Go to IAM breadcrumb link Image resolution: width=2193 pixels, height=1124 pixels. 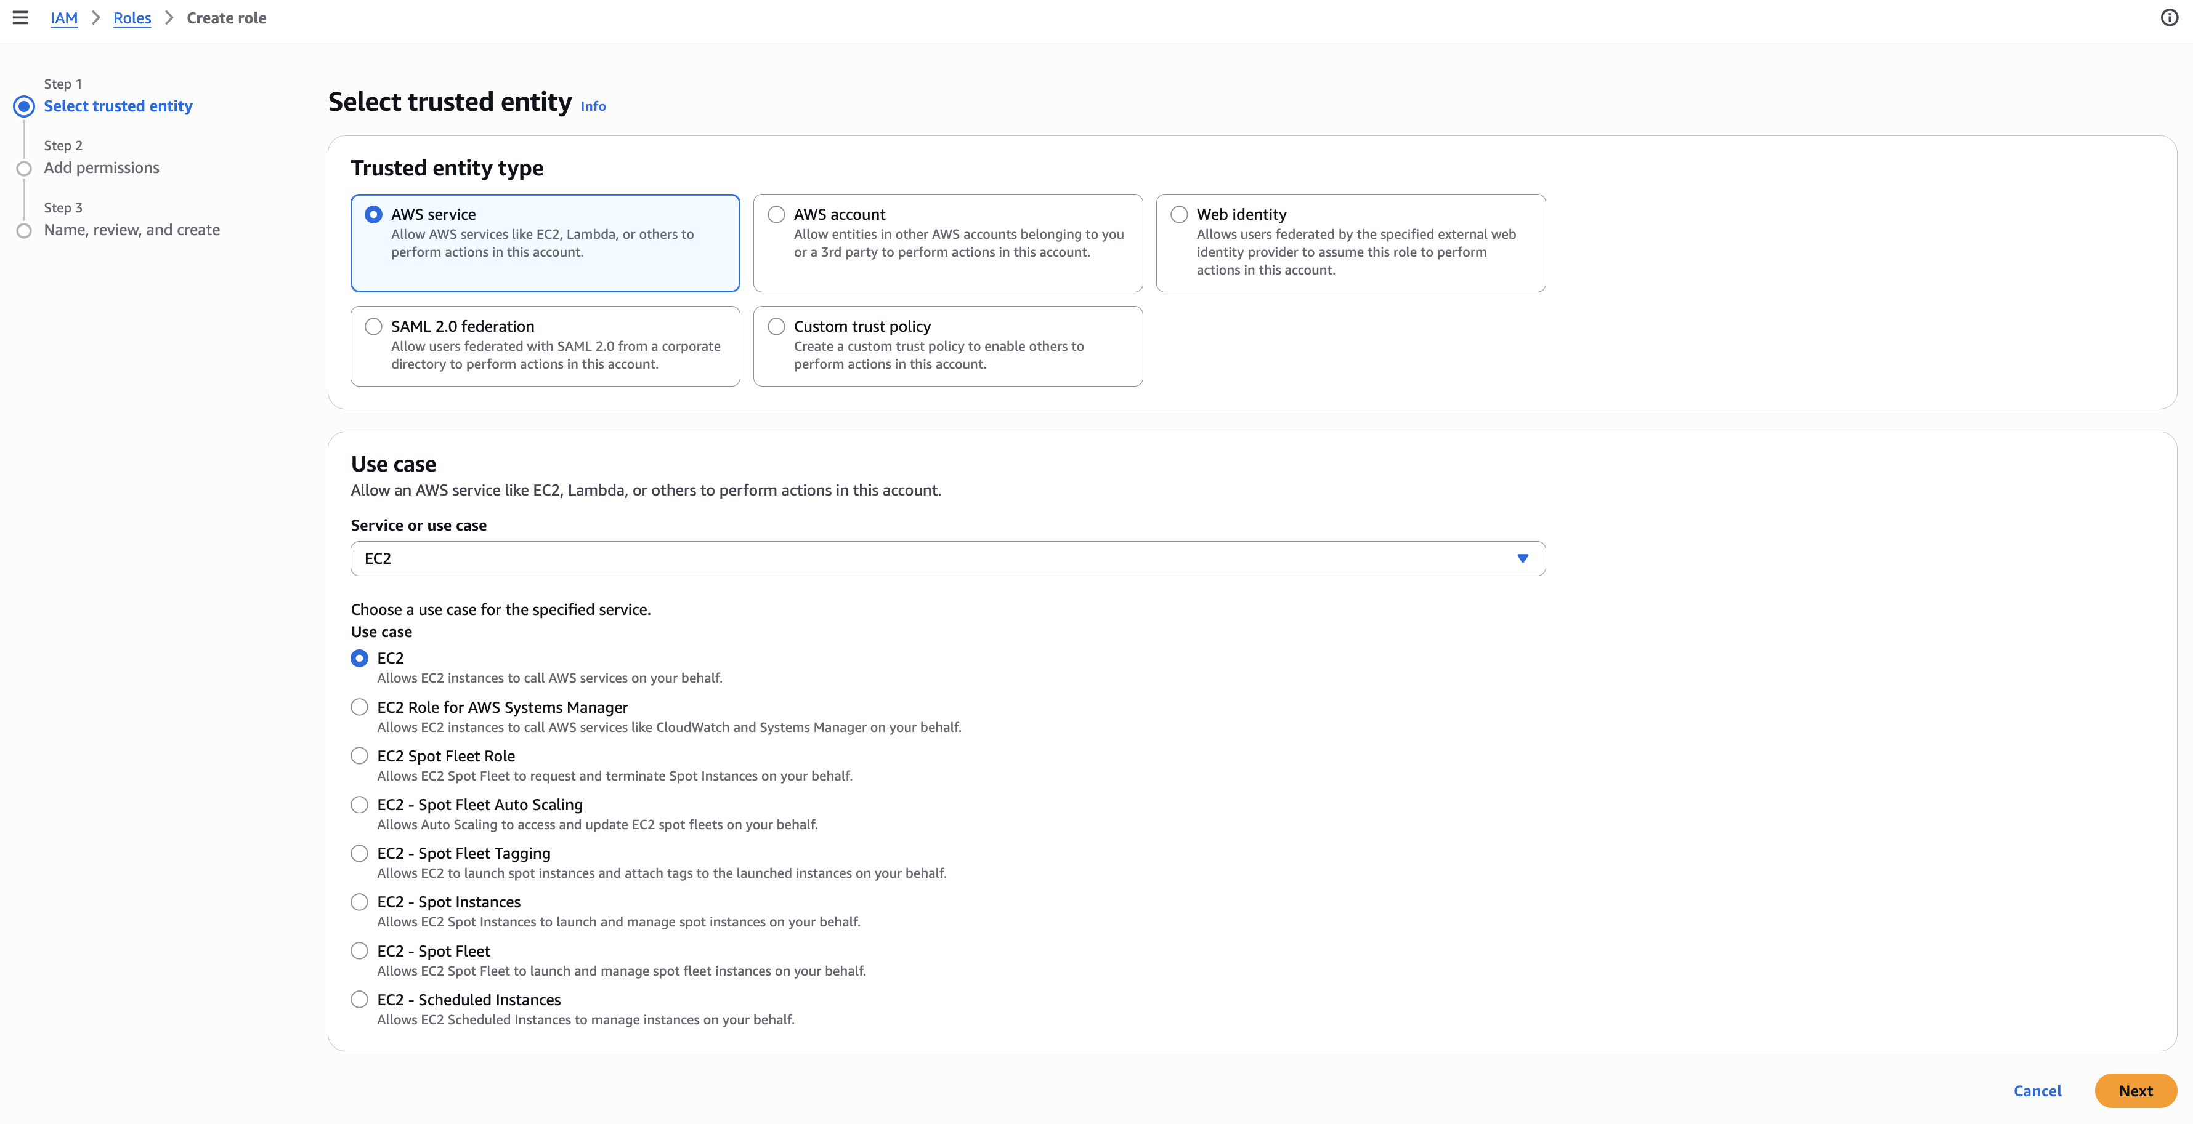(x=64, y=18)
